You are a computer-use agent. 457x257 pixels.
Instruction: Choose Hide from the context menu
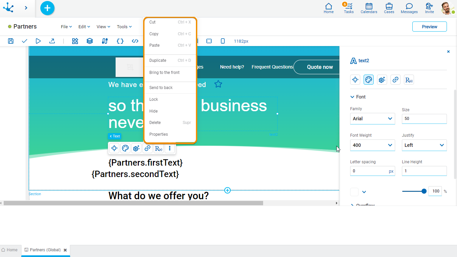coord(170,111)
